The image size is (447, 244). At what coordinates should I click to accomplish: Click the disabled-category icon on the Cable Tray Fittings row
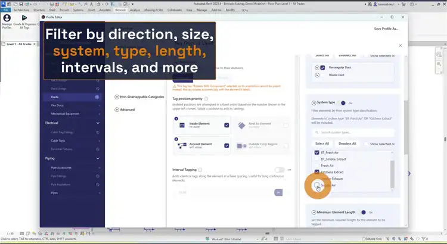[x=98, y=132]
